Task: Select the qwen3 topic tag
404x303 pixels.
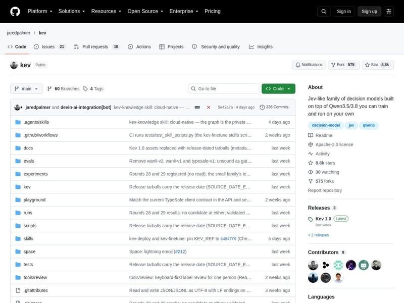Action: point(369,125)
